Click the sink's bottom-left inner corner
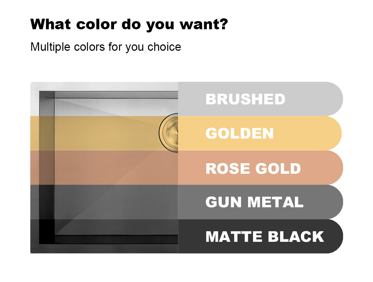 55,234
